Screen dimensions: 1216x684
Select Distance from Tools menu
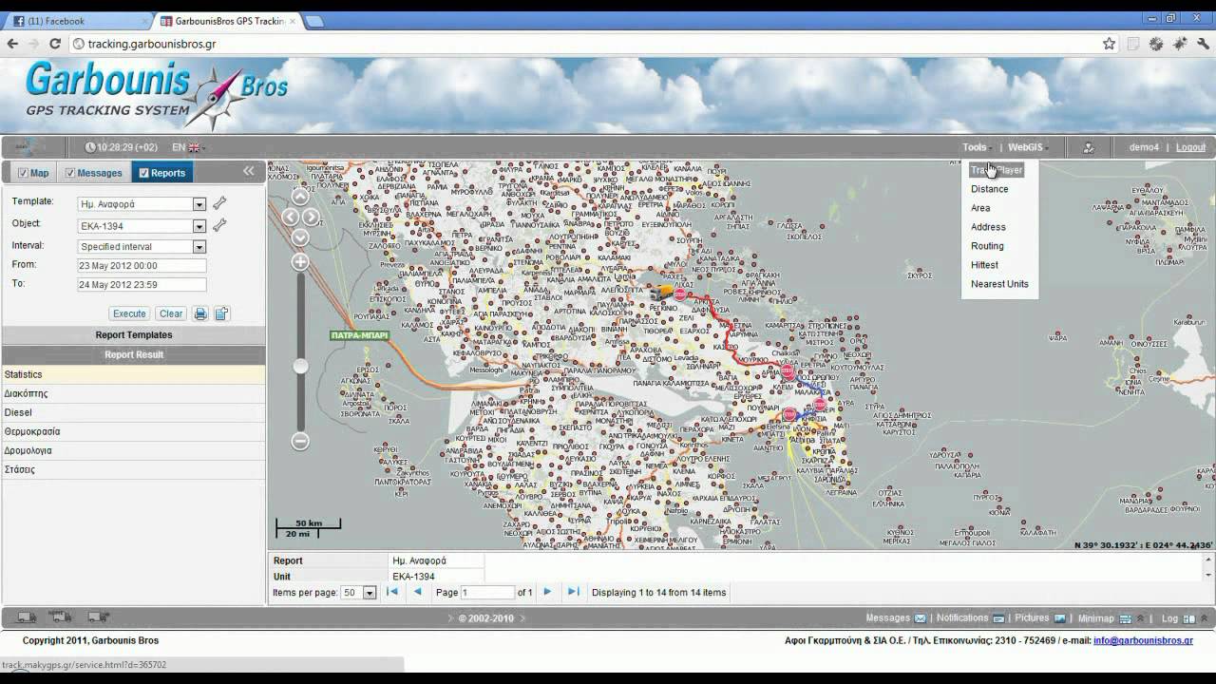[x=989, y=189]
